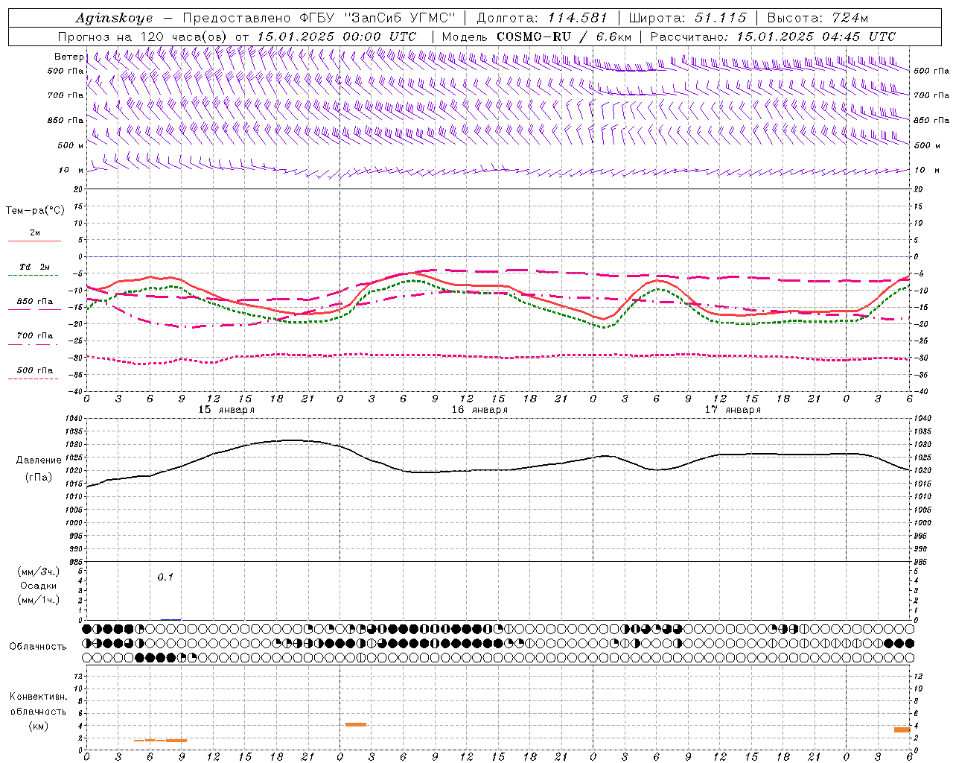
Task: Click the 'Модель COSMO-RU / 6.6км' label
Action: (537, 37)
